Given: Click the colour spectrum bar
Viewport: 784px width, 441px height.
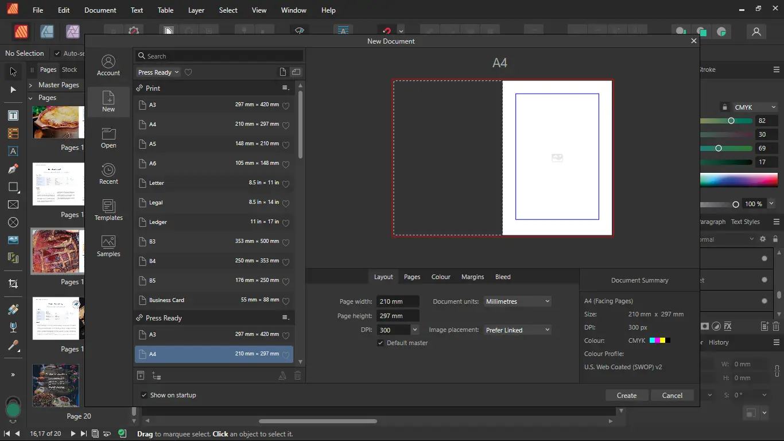Looking at the screenshot, I should click(739, 180).
